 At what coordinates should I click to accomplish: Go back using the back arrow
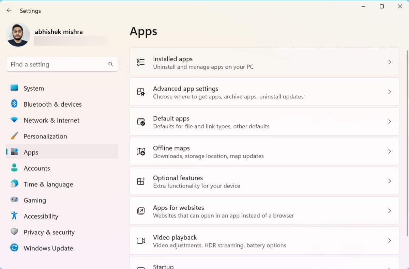click(x=9, y=11)
